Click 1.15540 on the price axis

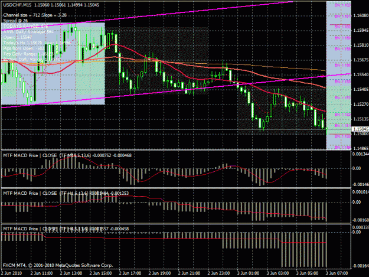361,74
